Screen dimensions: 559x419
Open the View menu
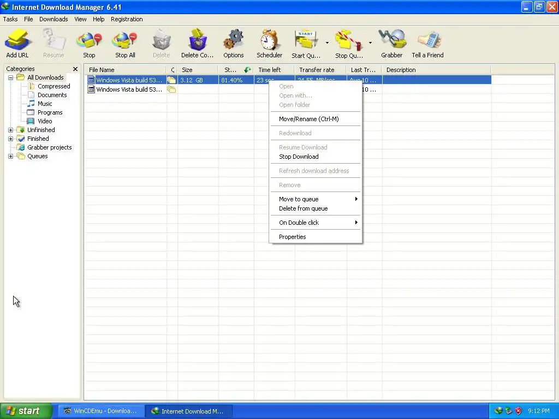pyautogui.click(x=80, y=19)
